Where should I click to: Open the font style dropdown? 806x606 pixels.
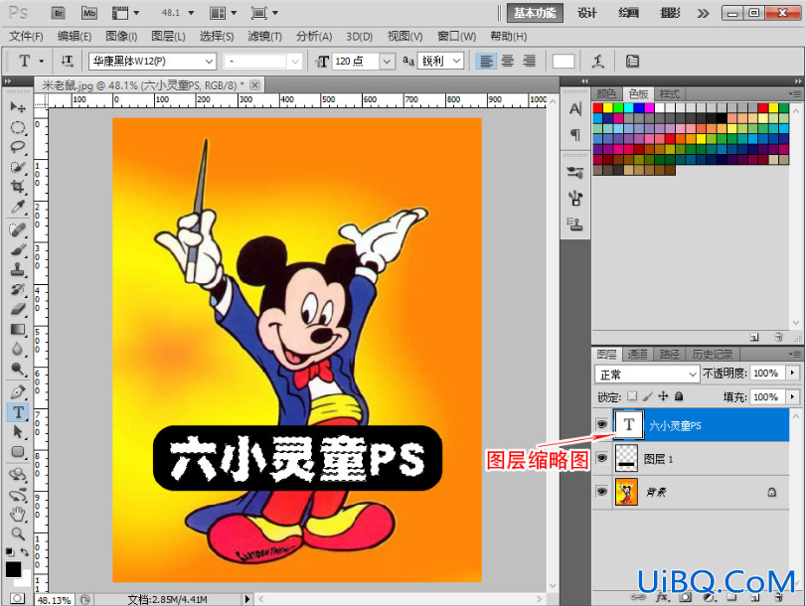pyautogui.click(x=295, y=62)
